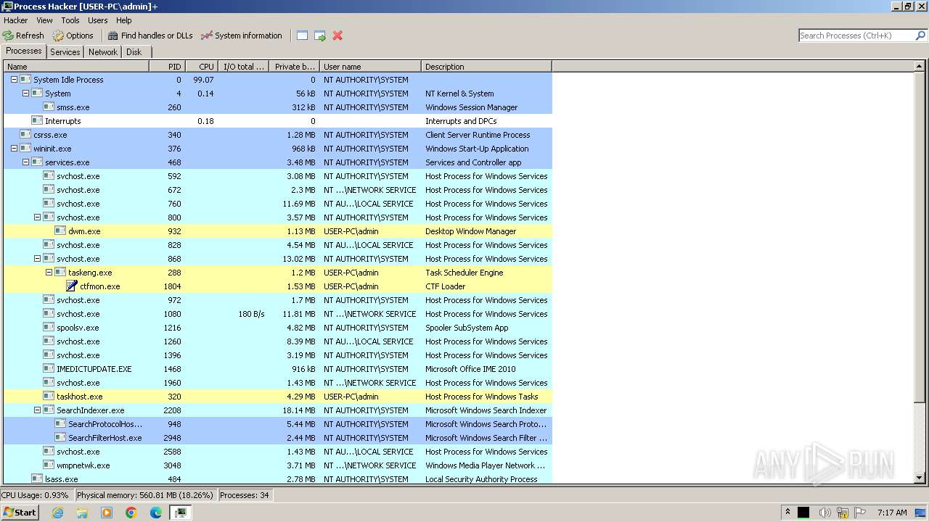Click the red X terminate window icon
The height and width of the screenshot is (522, 929).
click(x=337, y=36)
